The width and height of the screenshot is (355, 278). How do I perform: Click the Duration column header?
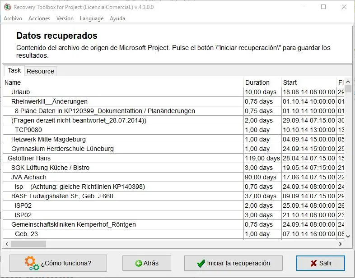pos(262,82)
